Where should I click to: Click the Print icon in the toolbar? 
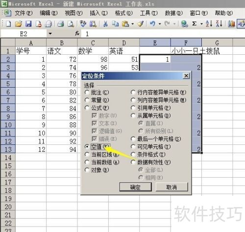61,24
